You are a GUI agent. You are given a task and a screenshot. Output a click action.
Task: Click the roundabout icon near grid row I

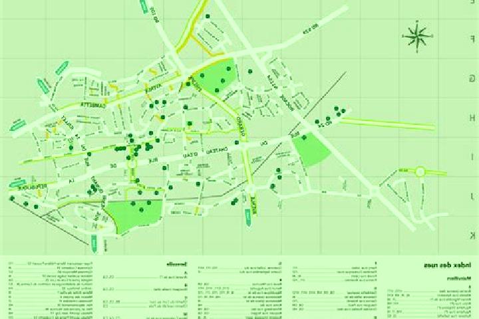(420, 172)
